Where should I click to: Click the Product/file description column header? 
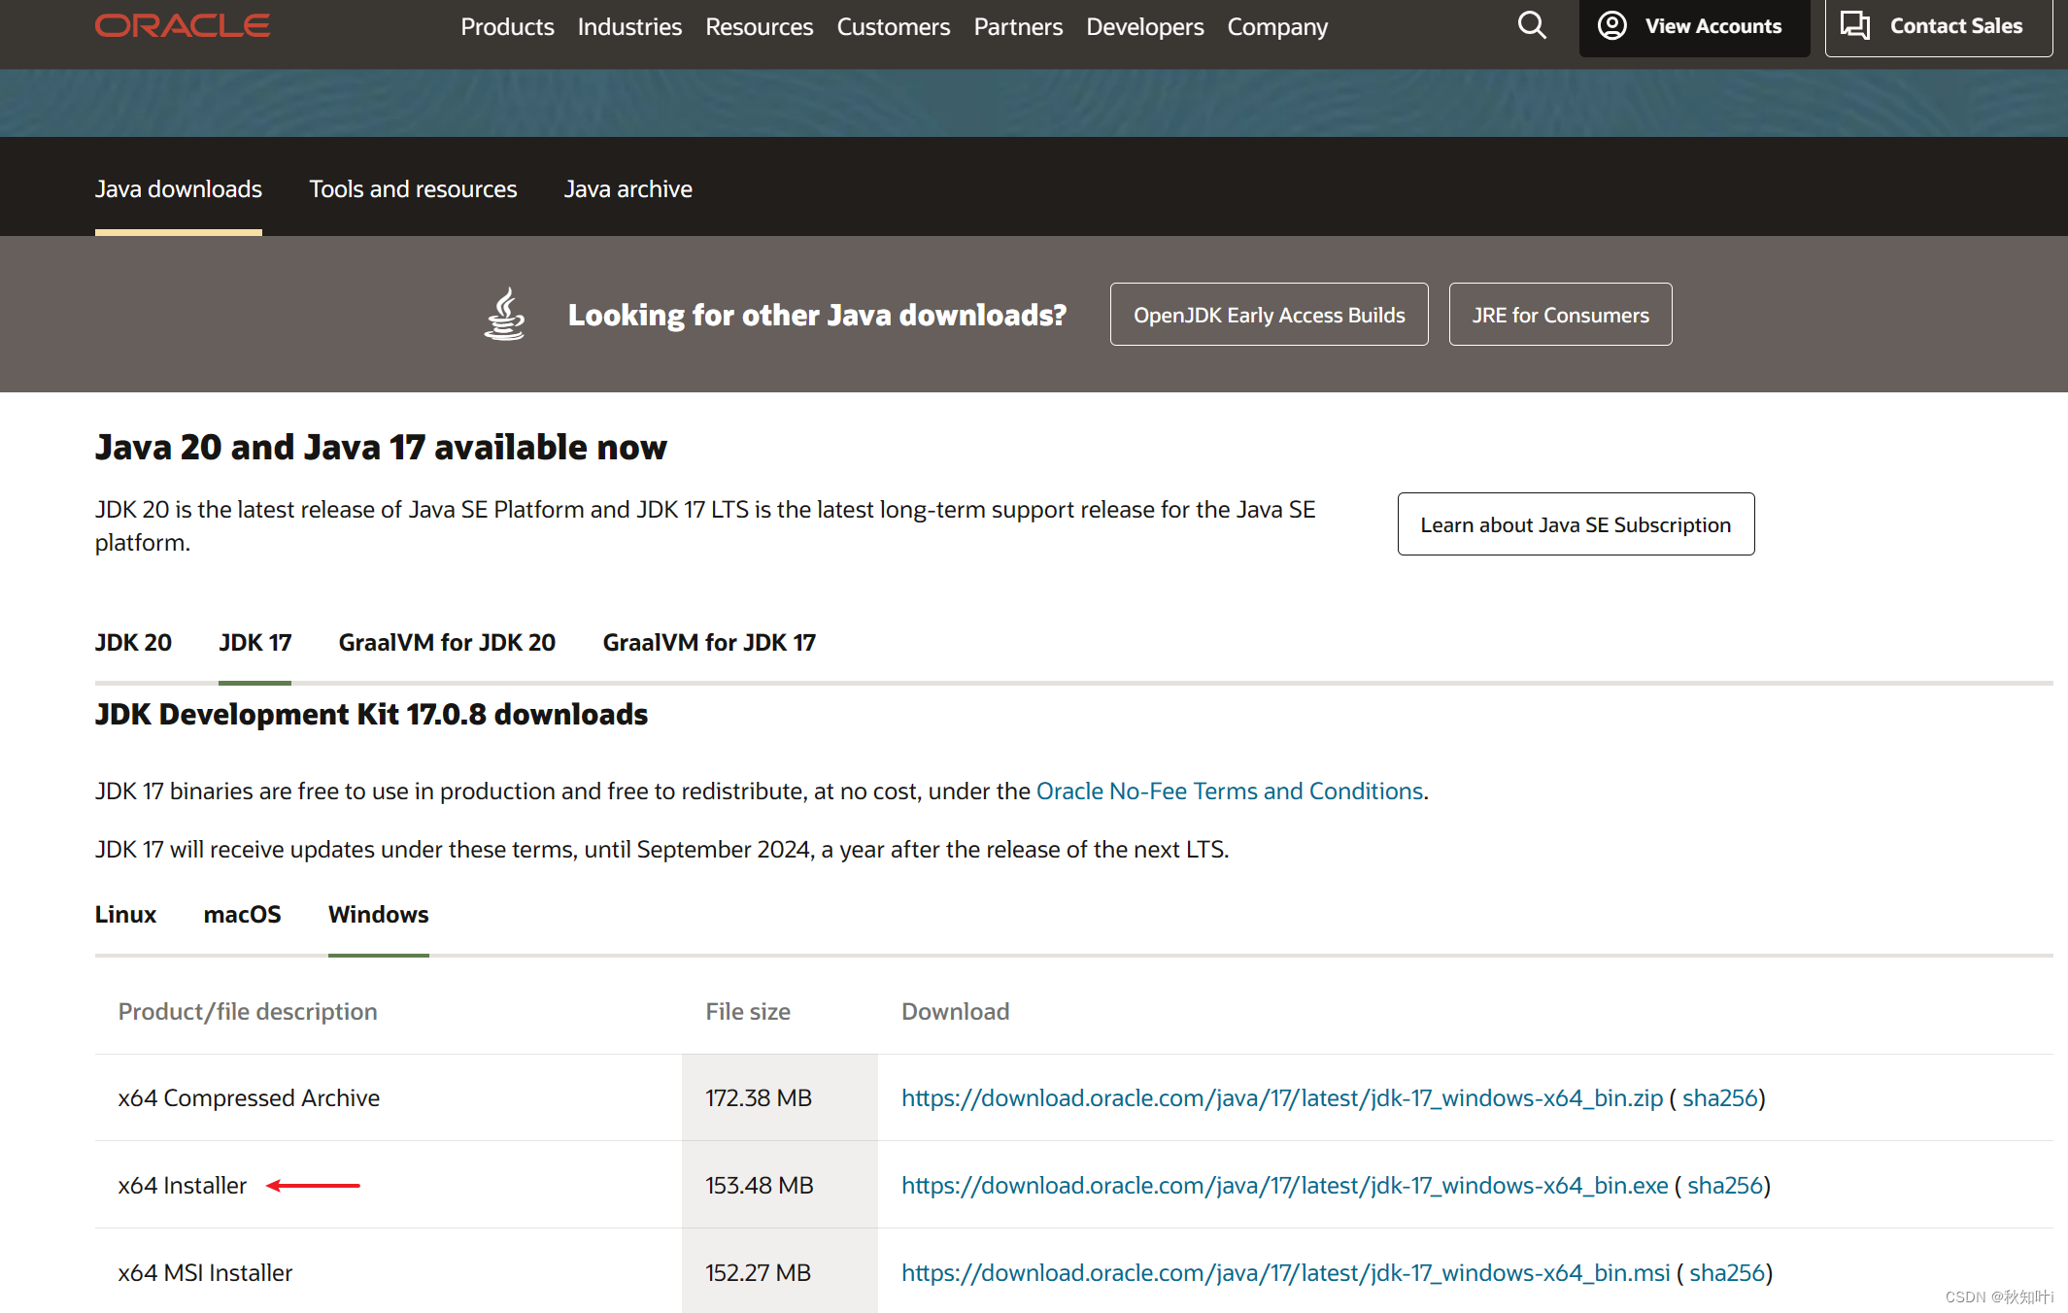click(248, 1011)
